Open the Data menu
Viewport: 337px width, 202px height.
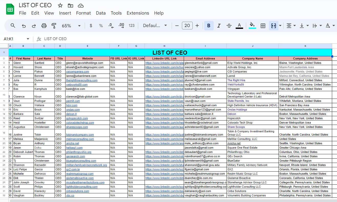(101, 13)
